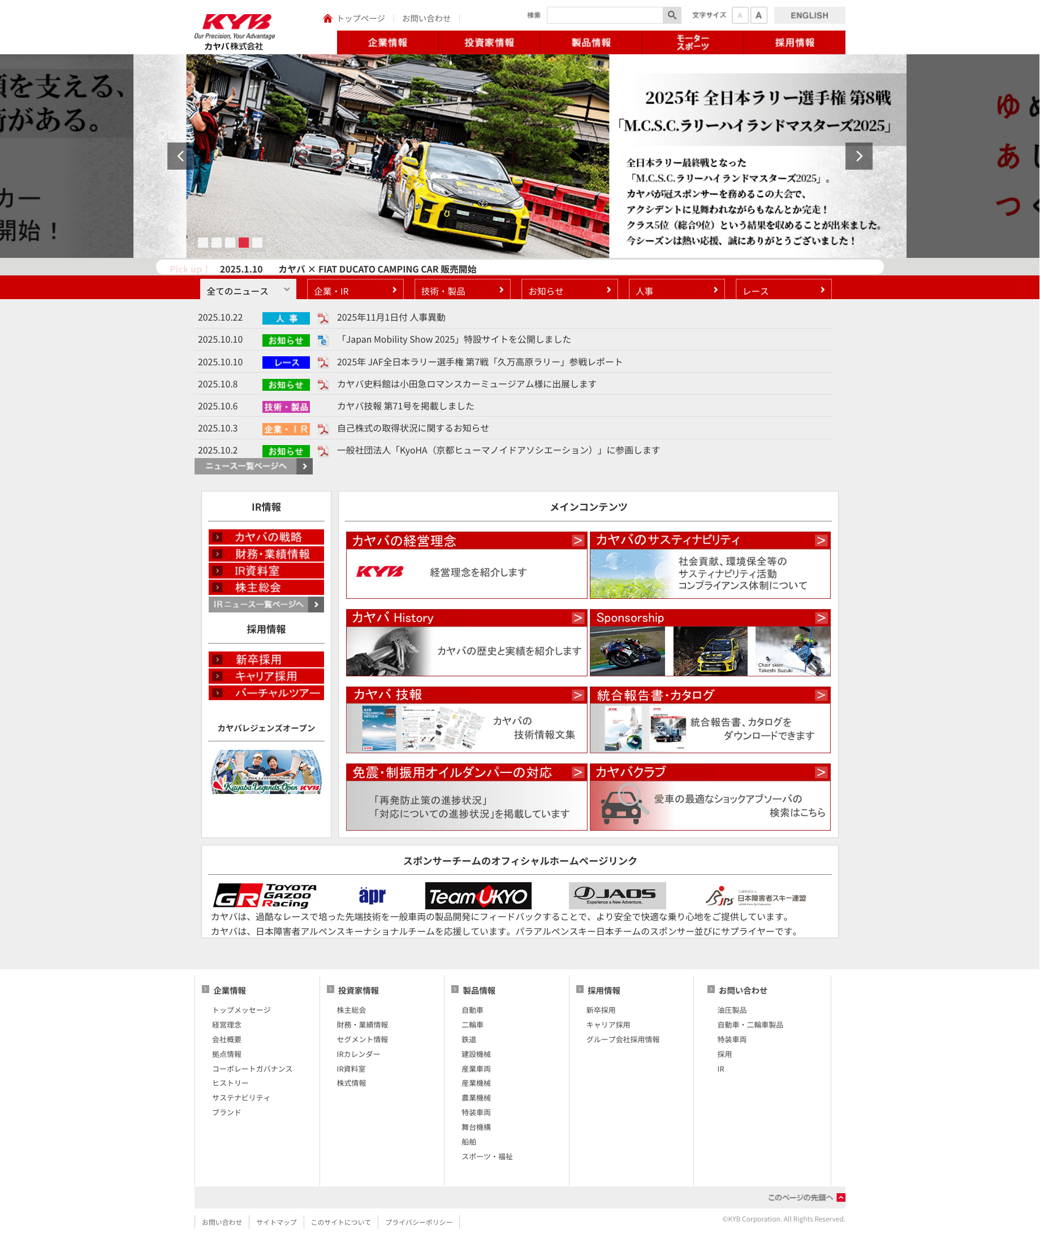
Task: Switch site language to ENGLISH
Action: [x=809, y=15]
